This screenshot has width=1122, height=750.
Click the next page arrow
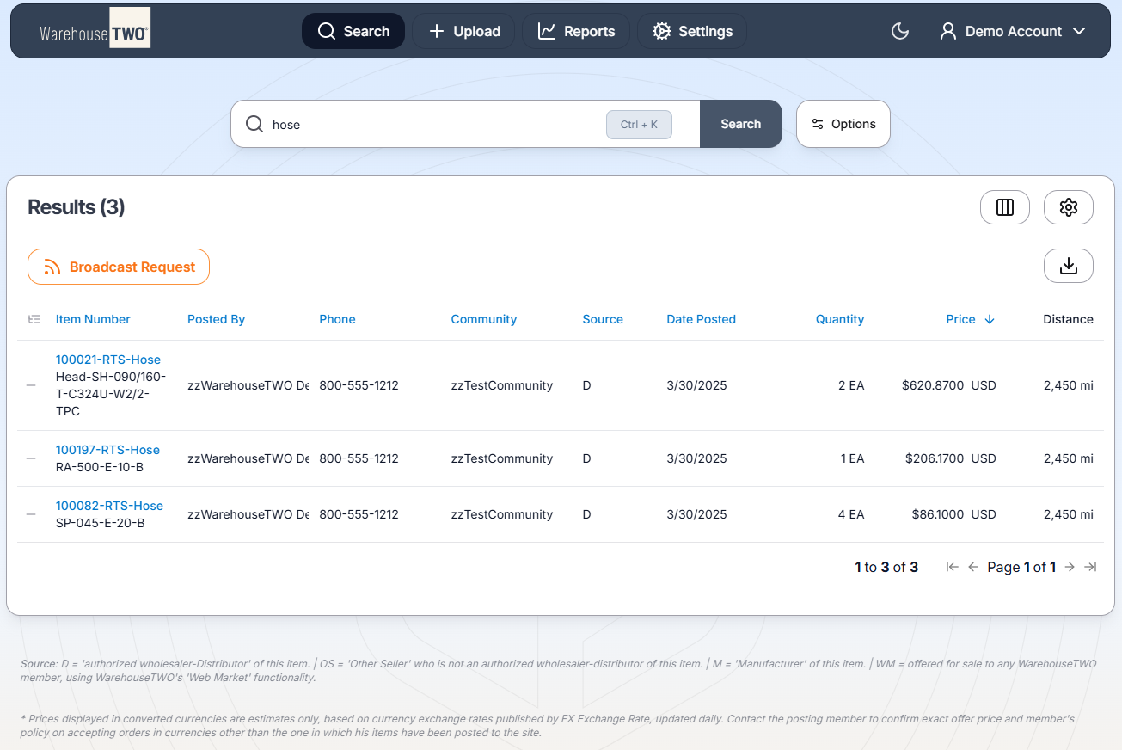[1070, 567]
